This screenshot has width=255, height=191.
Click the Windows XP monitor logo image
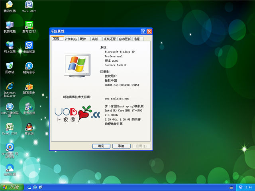pos(77,65)
